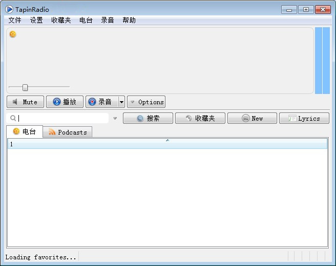Viewport: 336px width, 266px height.
Task: Click the New stations button
Action: tap(252, 118)
